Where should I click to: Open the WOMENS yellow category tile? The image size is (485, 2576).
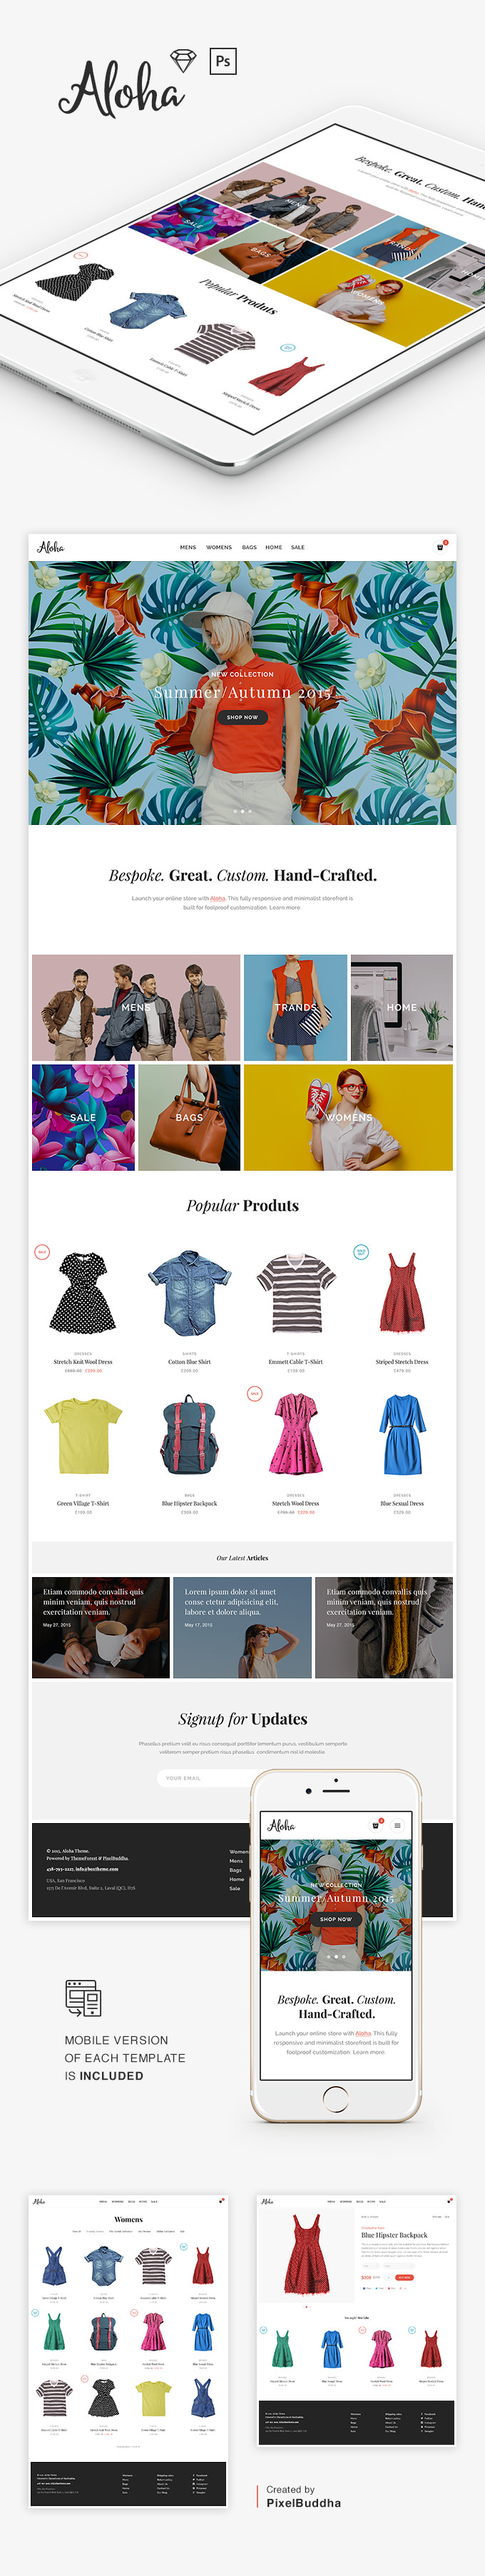click(x=348, y=1117)
